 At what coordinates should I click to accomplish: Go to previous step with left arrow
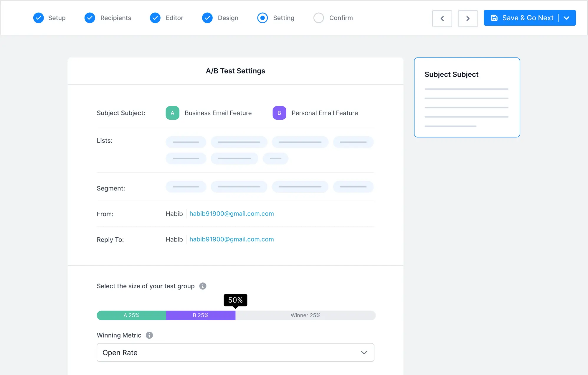(x=442, y=18)
